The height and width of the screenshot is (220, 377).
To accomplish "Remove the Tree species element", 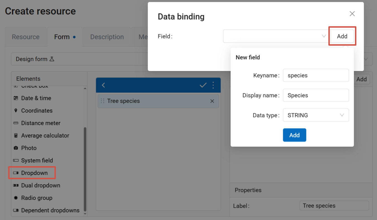I will [212, 101].
